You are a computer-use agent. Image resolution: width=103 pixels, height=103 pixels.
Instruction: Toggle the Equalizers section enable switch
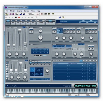pyautogui.click(x=79, y=29)
